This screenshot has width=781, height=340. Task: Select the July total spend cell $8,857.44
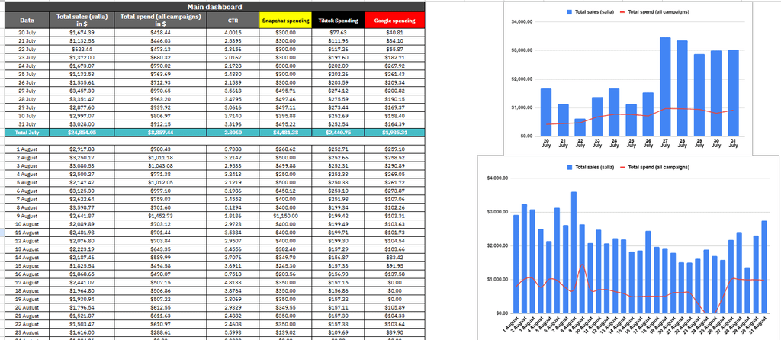(x=160, y=133)
